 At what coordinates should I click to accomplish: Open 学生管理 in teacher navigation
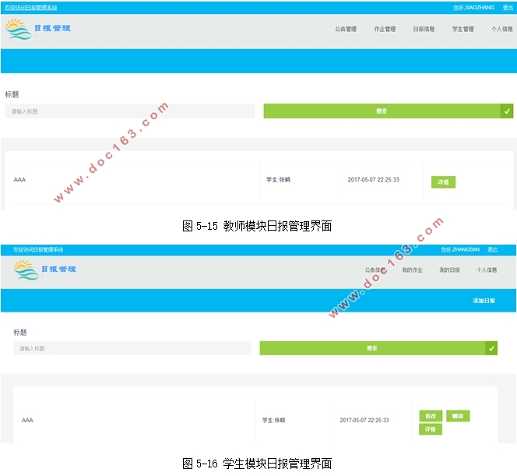click(x=463, y=29)
